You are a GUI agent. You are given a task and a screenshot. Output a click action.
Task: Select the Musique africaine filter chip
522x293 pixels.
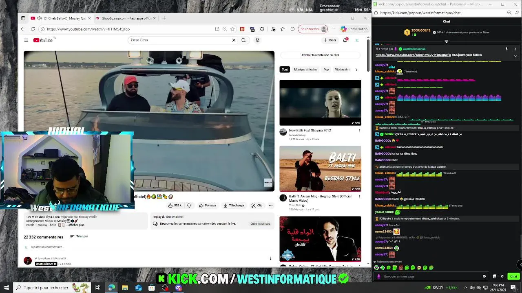(x=305, y=70)
